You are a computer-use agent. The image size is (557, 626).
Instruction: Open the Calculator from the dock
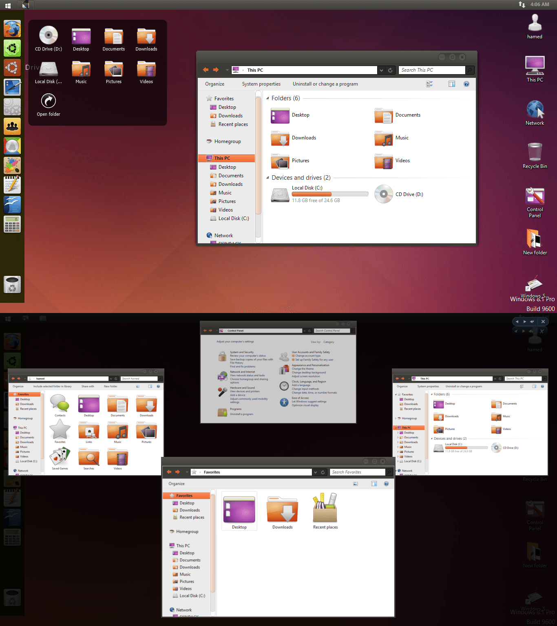pos(12,224)
